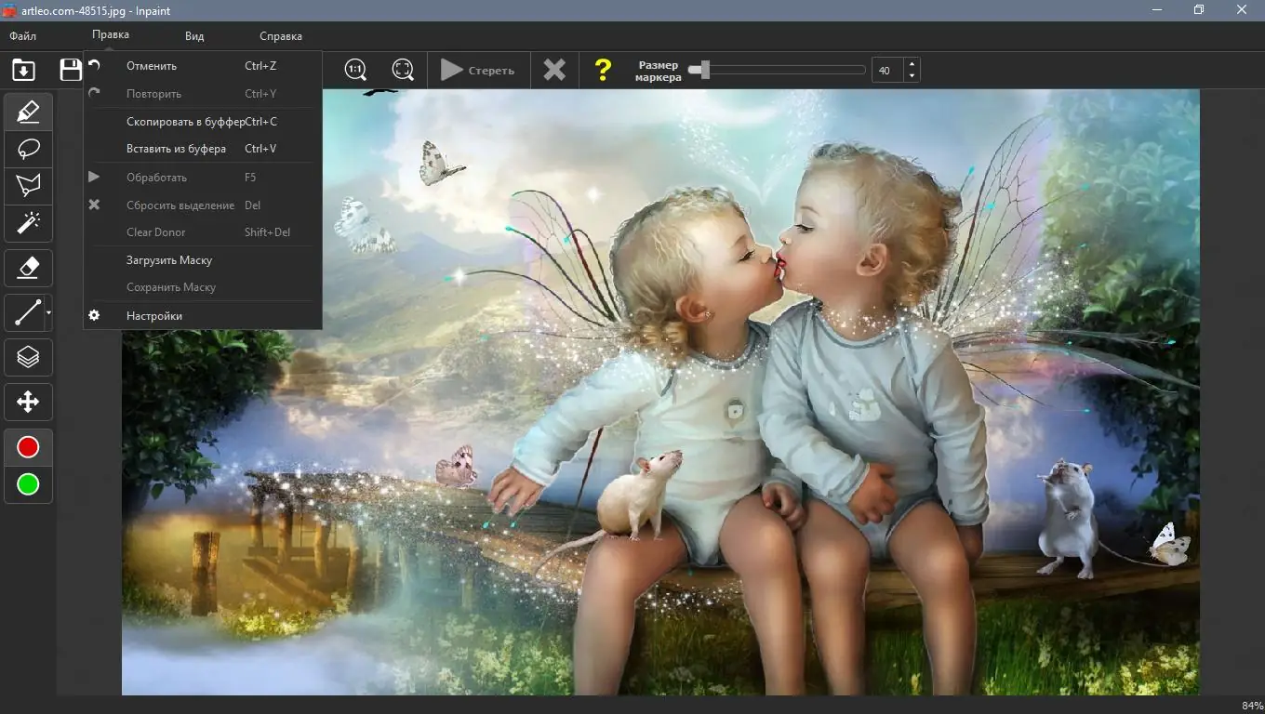The height and width of the screenshot is (714, 1265).
Task: Select the Lasso tool
Action: click(28, 148)
